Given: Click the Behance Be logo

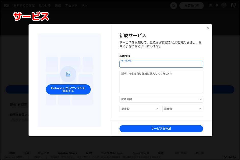Looking at the screenshot, I should tap(7, 6).
